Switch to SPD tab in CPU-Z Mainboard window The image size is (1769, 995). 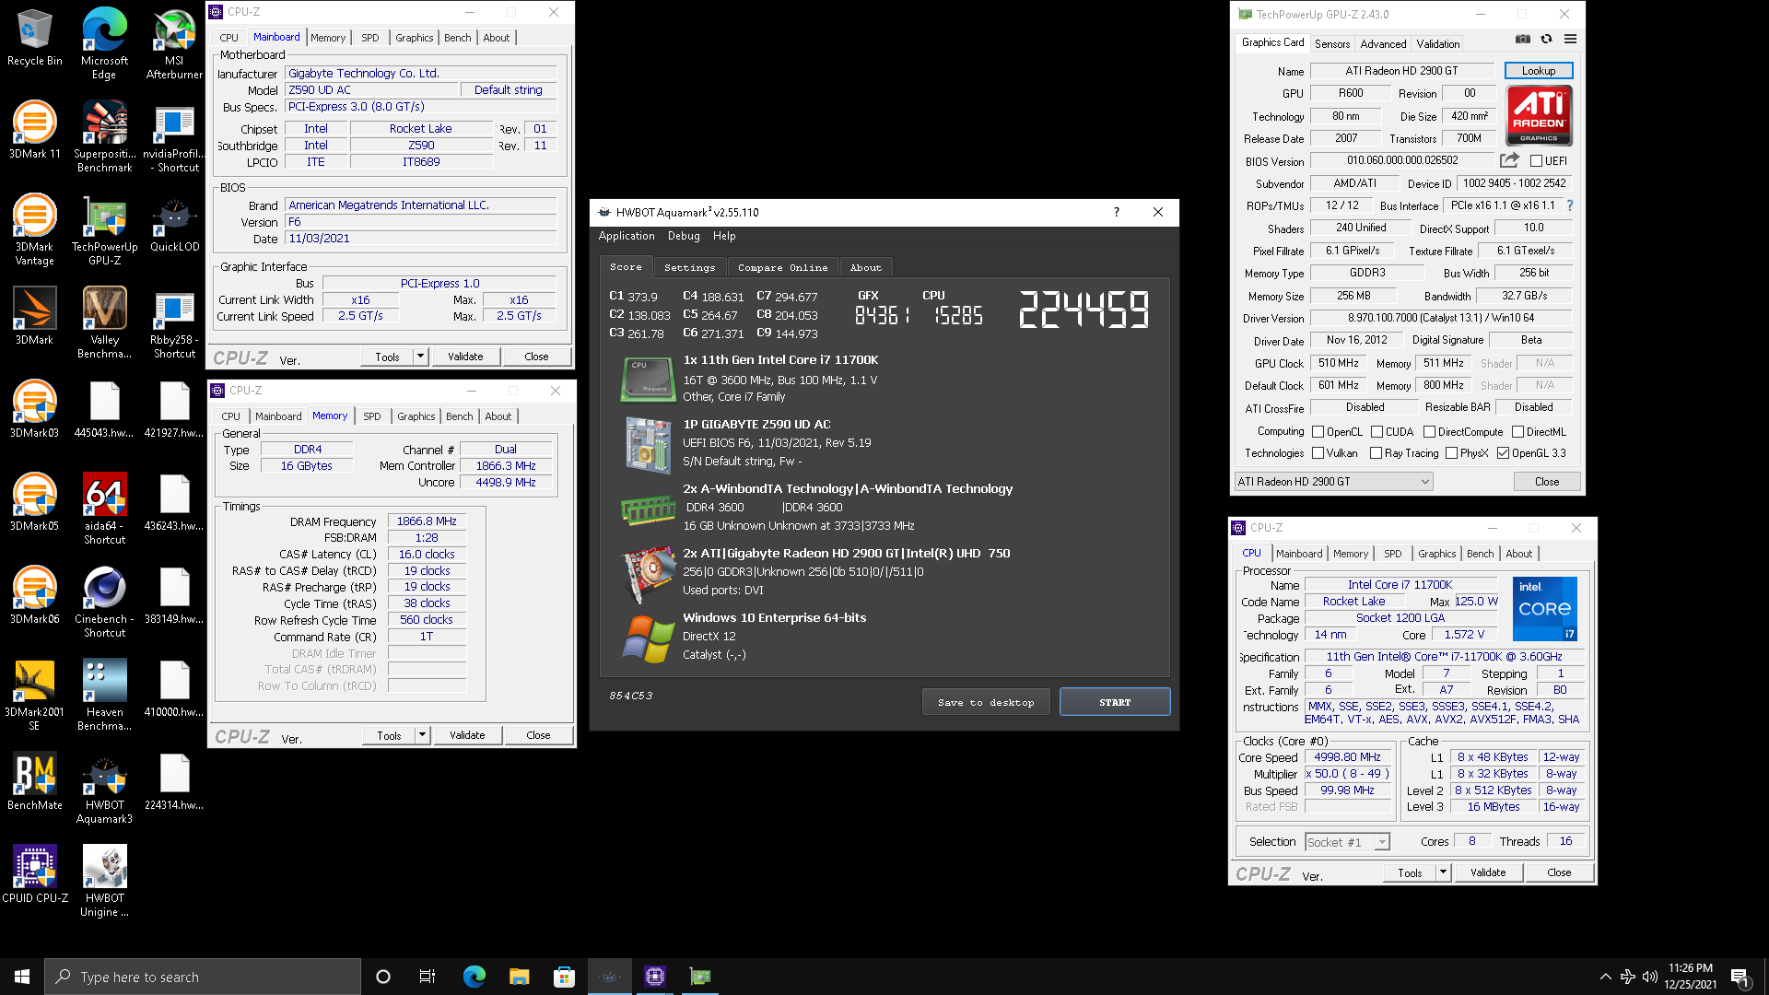(x=369, y=38)
